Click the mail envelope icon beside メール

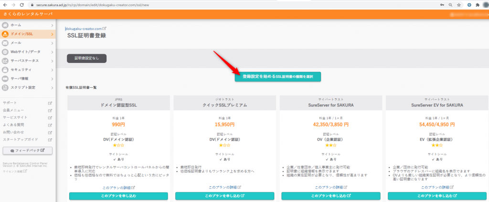[x=5, y=43]
